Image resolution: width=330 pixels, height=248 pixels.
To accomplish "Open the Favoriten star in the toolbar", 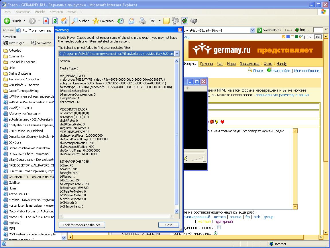I will coord(96,21).
